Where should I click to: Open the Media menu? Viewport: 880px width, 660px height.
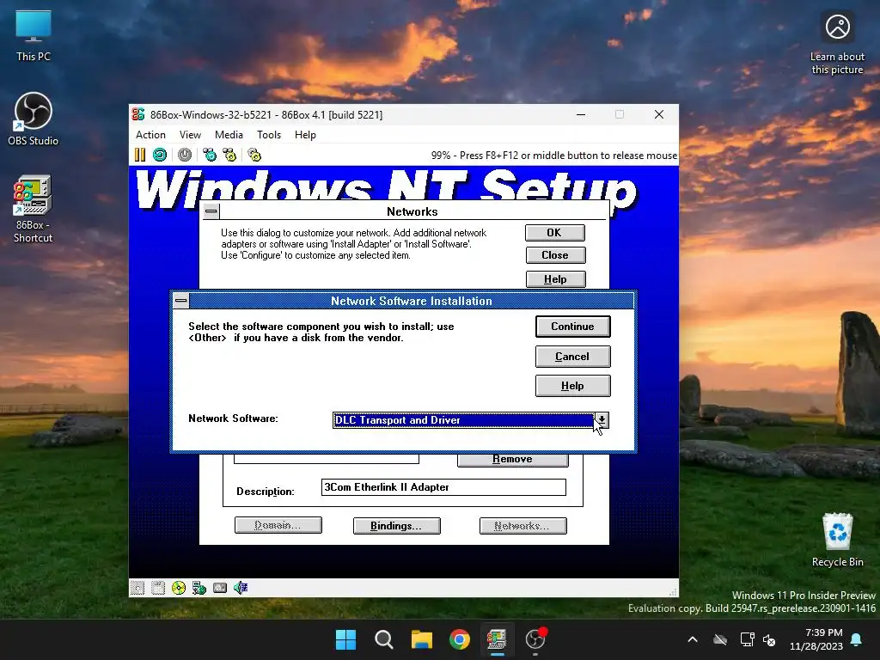point(229,135)
